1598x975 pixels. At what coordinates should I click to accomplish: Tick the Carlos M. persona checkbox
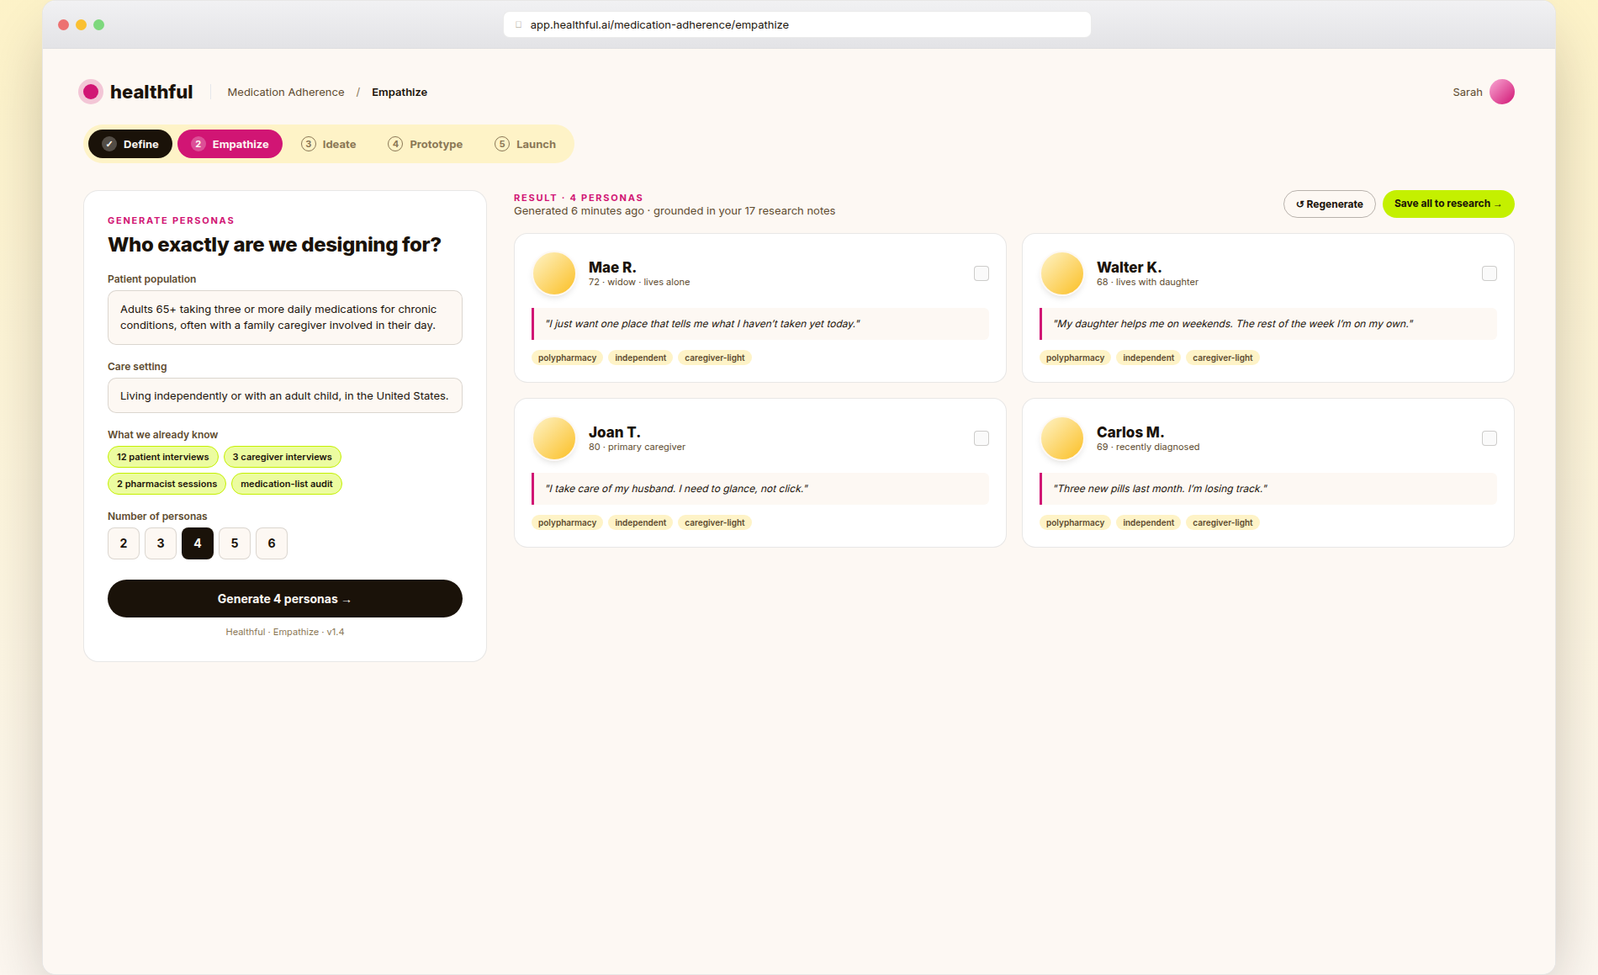1489,438
